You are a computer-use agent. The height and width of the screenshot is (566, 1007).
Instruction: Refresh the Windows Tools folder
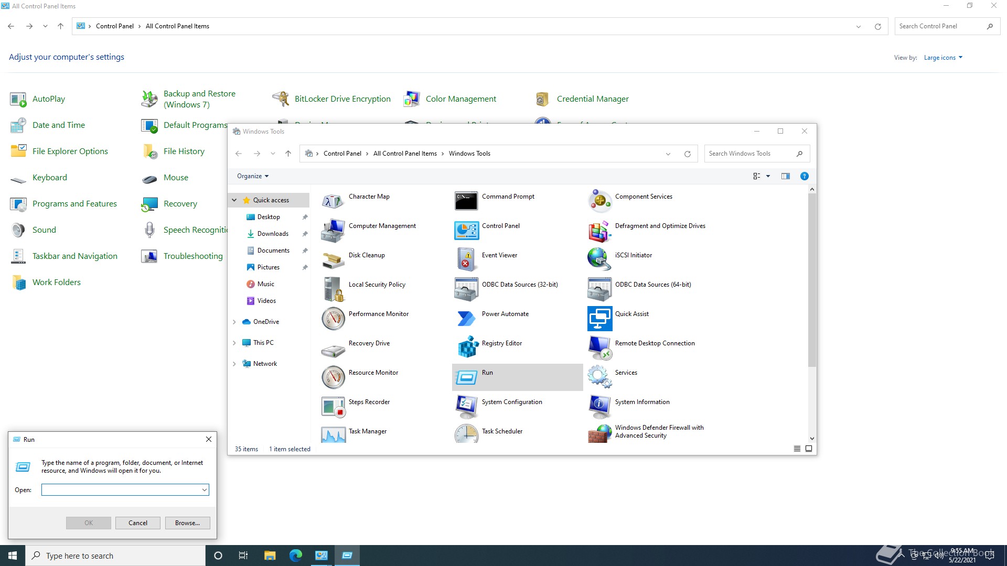coord(687,154)
